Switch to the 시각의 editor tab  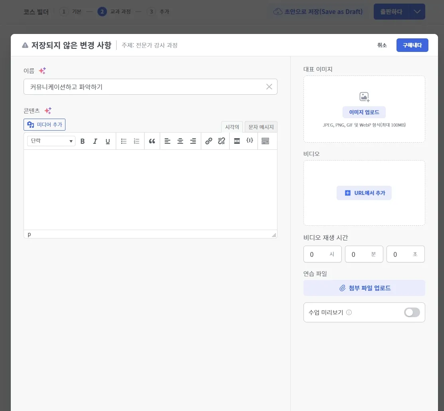[232, 127]
